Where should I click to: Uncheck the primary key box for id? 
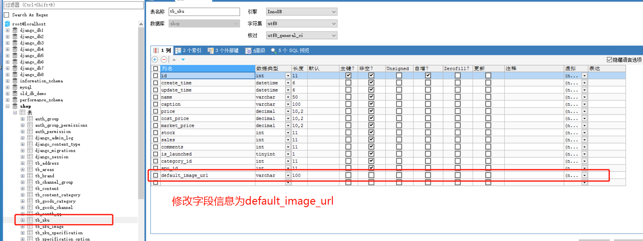(348, 75)
